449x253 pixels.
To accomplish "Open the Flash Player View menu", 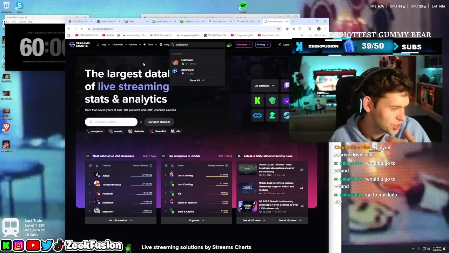I will 14,22.
